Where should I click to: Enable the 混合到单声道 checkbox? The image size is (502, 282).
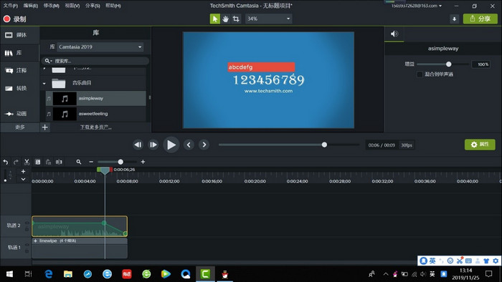coord(420,74)
